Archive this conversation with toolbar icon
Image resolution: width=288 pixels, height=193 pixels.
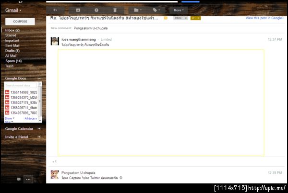[x=78, y=10]
